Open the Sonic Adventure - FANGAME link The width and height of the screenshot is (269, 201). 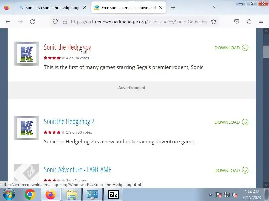click(x=78, y=170)
